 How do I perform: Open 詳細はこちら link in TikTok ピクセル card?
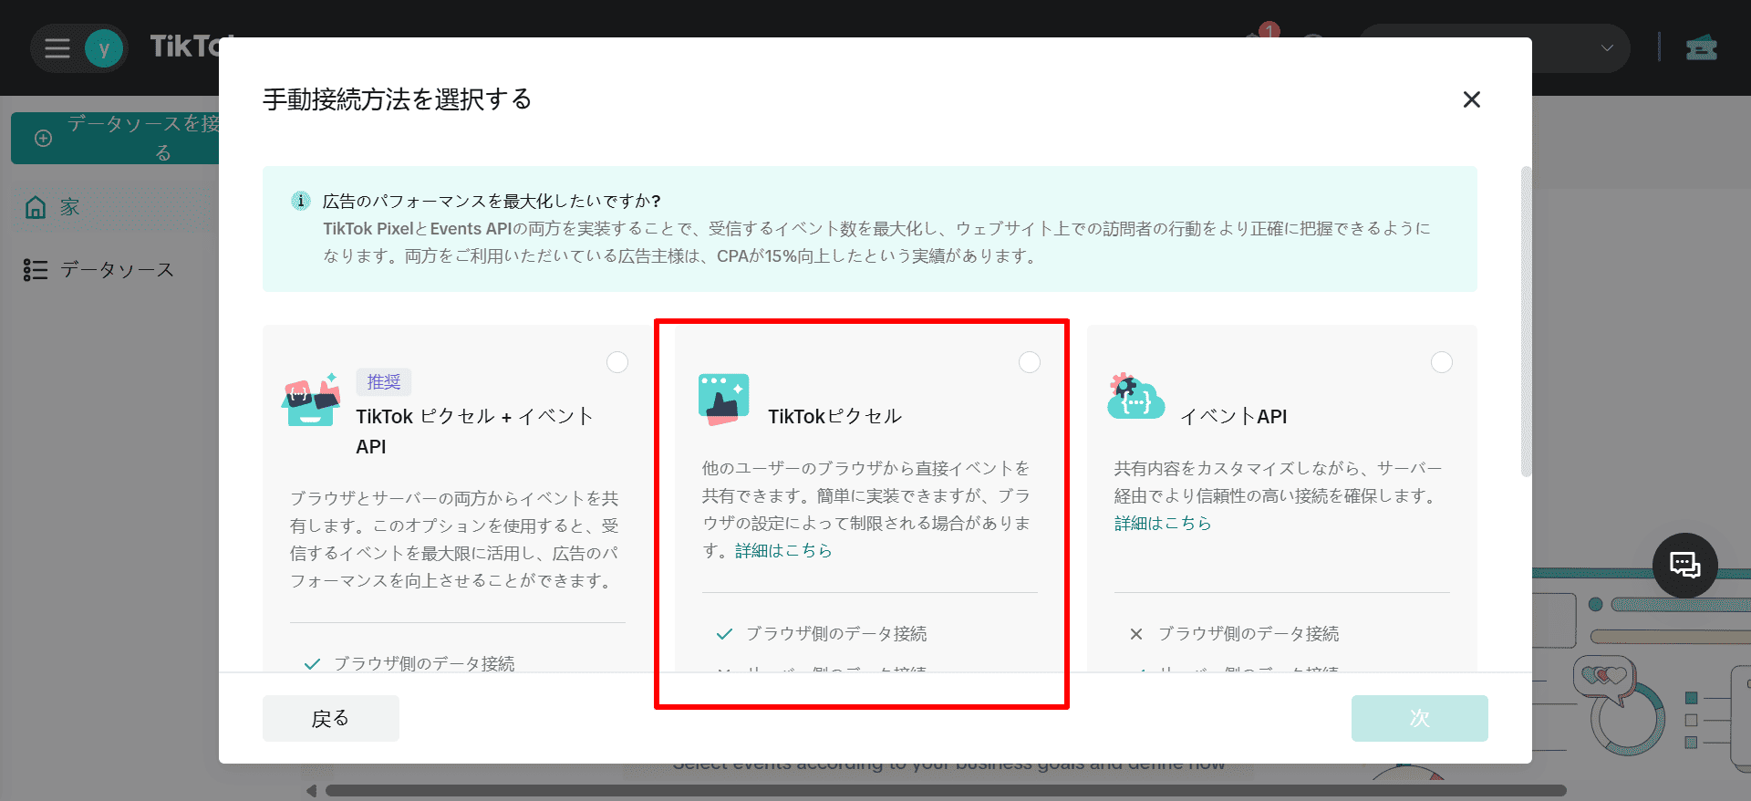tap(783, 550)
